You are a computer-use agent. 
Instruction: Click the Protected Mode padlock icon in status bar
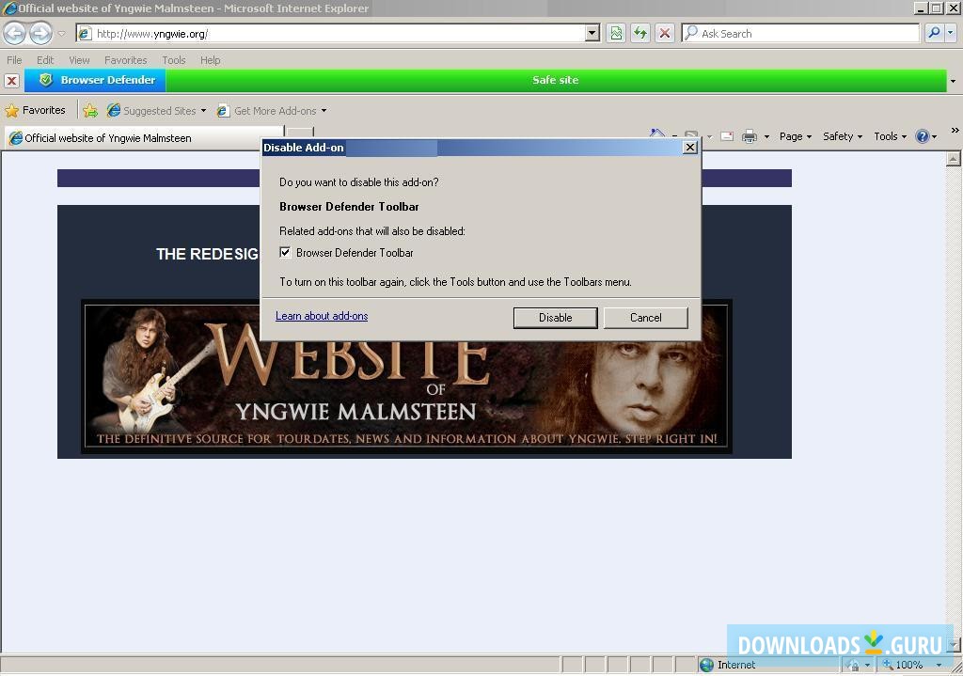click(853, 665)
